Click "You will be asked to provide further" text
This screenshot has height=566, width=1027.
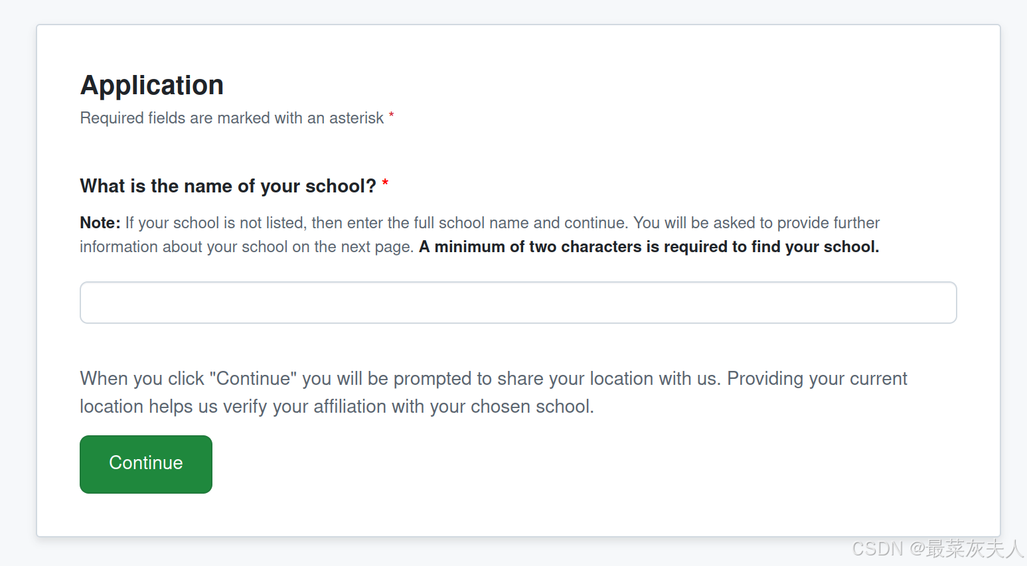756,223
